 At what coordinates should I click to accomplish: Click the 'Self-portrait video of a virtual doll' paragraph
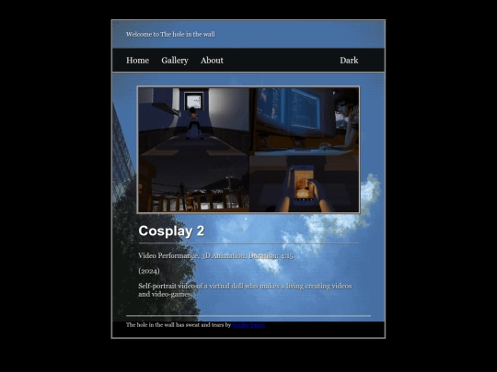tap(245, 290)
